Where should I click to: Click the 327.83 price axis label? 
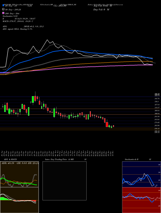tap(157, 105)
